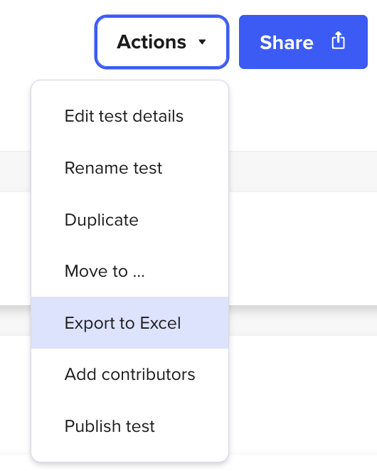Rename the test from Actions menu
Image resolution: width=377 pixels, height=471 pixels.
coord(129,168)
